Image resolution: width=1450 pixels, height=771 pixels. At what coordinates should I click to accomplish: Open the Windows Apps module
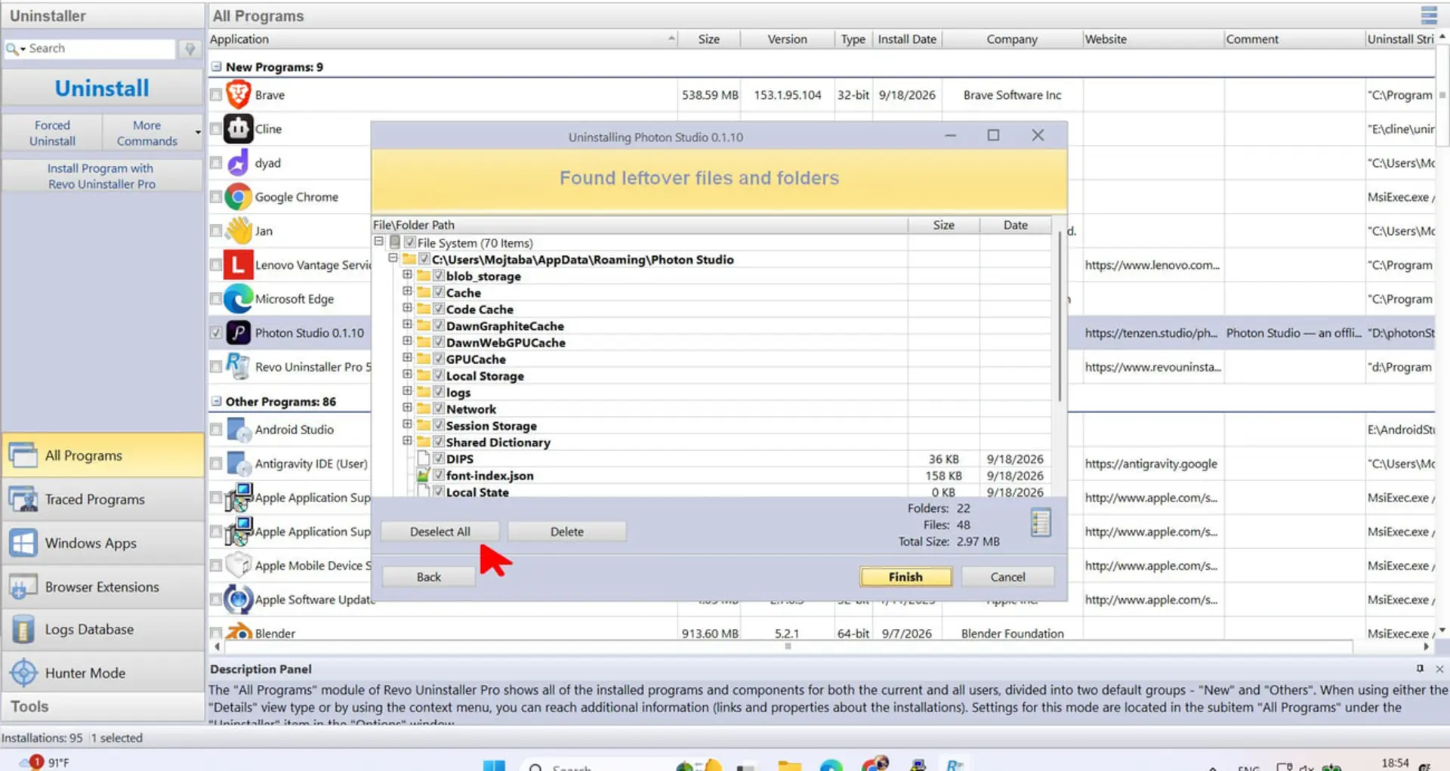click(103, 543)
